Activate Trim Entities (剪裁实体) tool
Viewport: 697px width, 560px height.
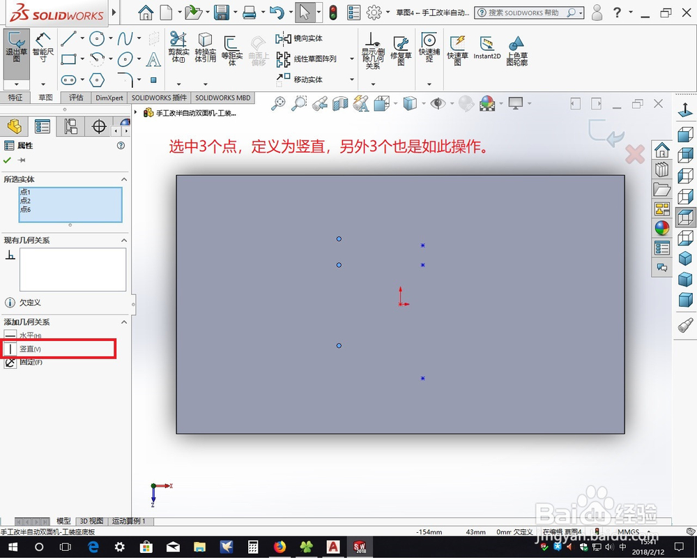178,47
